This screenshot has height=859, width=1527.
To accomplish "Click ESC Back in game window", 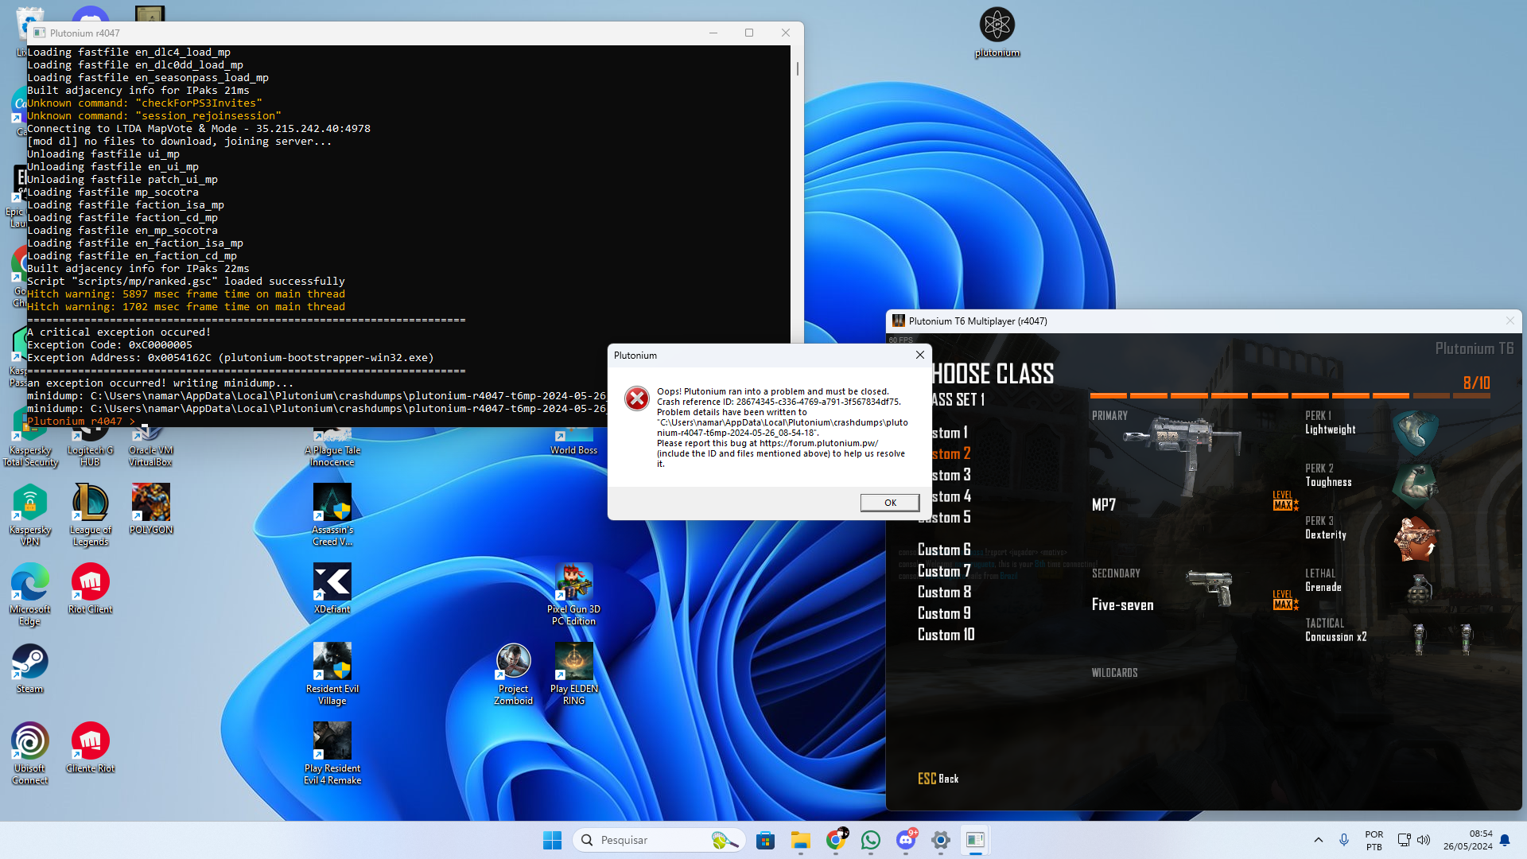I will 938,779.
